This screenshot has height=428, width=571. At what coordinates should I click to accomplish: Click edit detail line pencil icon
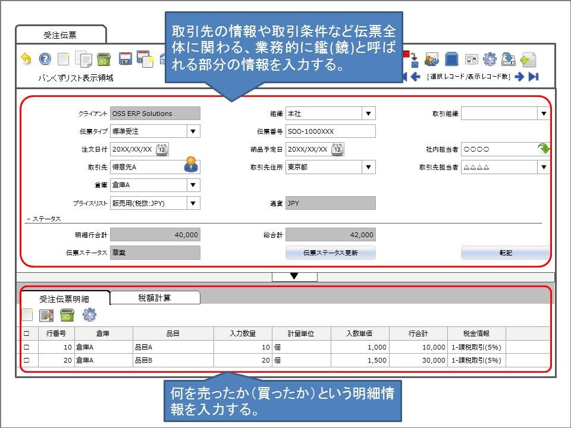pyautogui.click(x=46, y=315)
